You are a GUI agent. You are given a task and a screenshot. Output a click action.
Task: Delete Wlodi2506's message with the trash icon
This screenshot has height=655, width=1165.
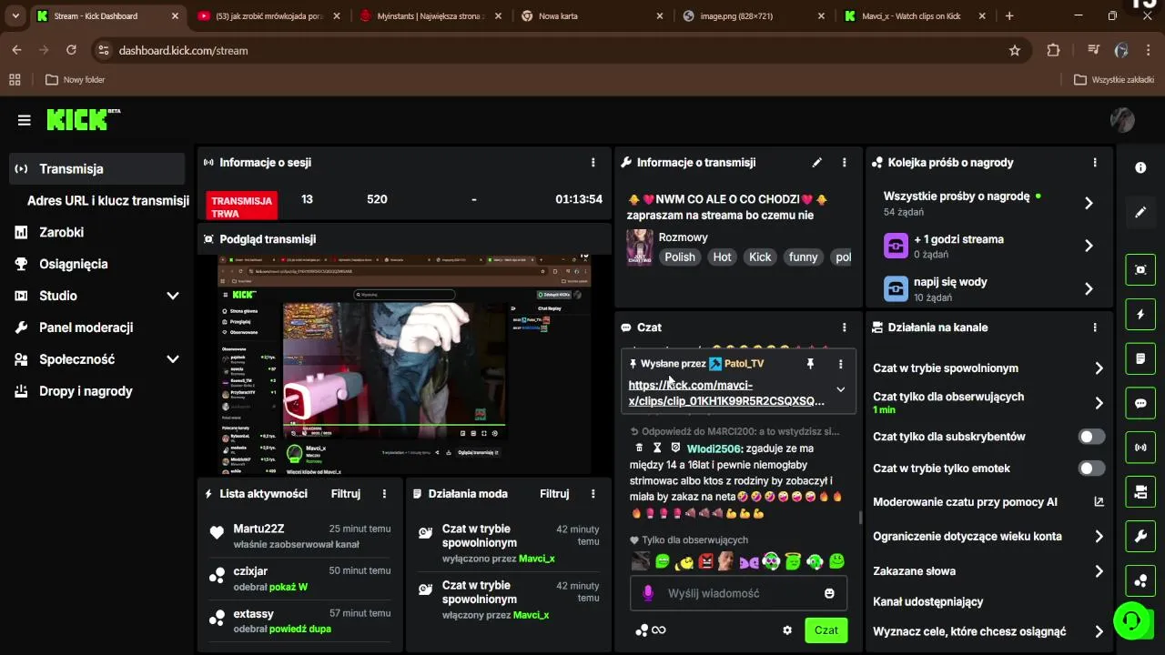click(639, 448)
